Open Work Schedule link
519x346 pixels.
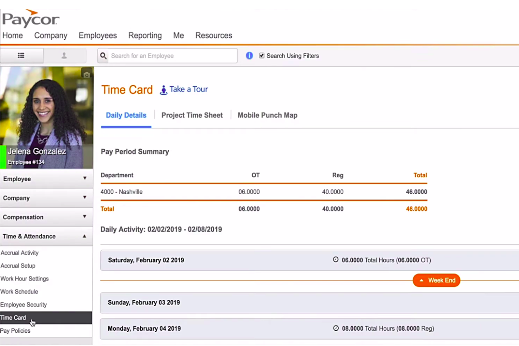(x=19, y=292)
